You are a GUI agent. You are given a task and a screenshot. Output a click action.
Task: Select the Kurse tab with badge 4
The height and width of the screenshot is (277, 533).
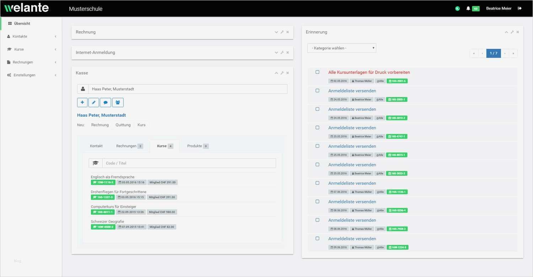click(x=165, y=146)
